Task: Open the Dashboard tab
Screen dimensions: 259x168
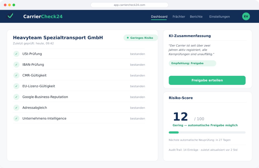Action: pos(159,16)
